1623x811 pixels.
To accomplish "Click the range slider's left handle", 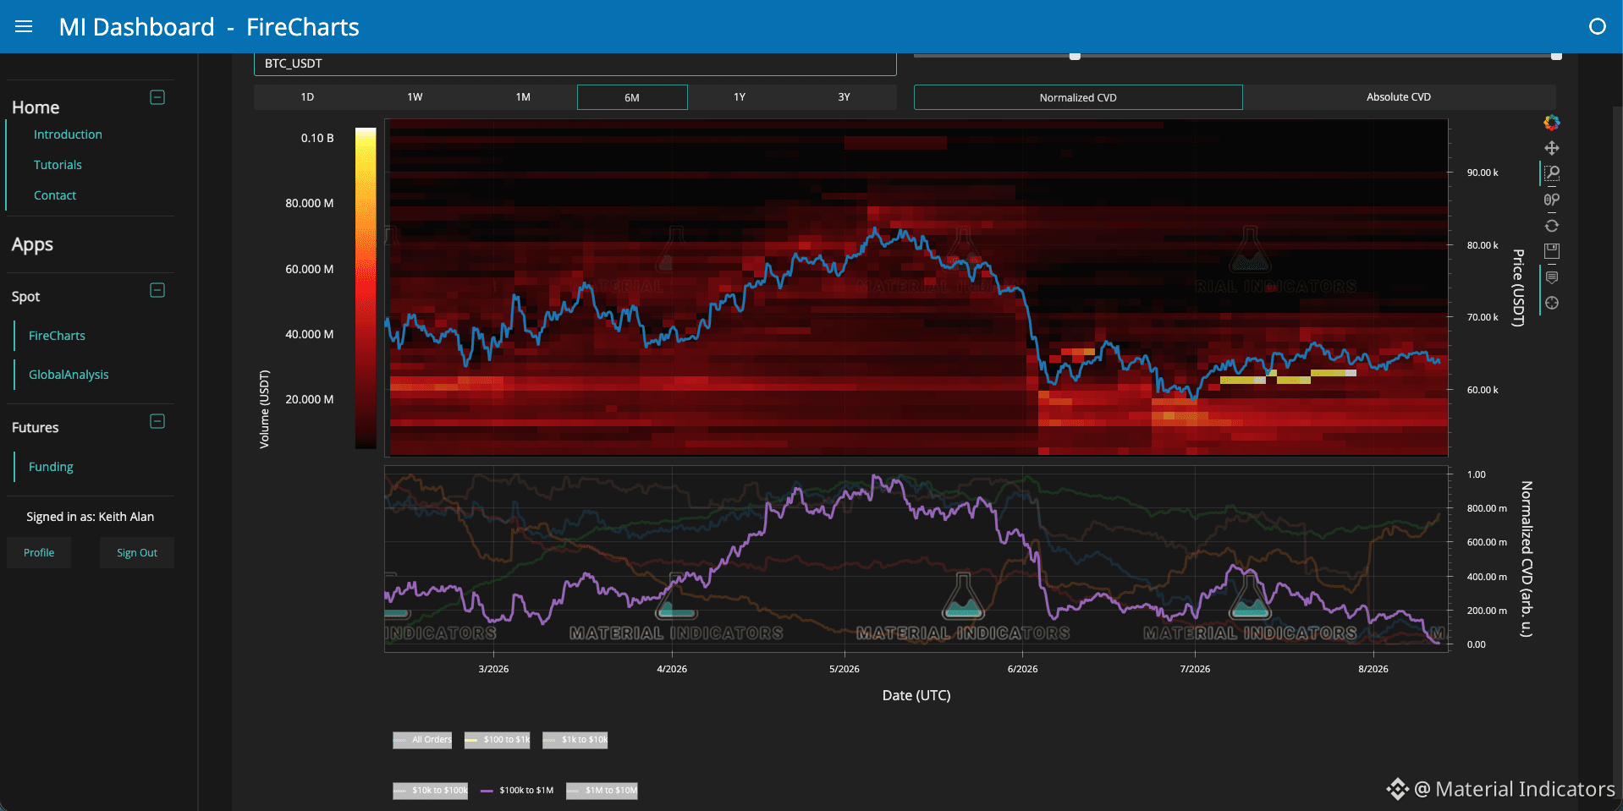I will pyautogui.click(x=1075, y=56).
